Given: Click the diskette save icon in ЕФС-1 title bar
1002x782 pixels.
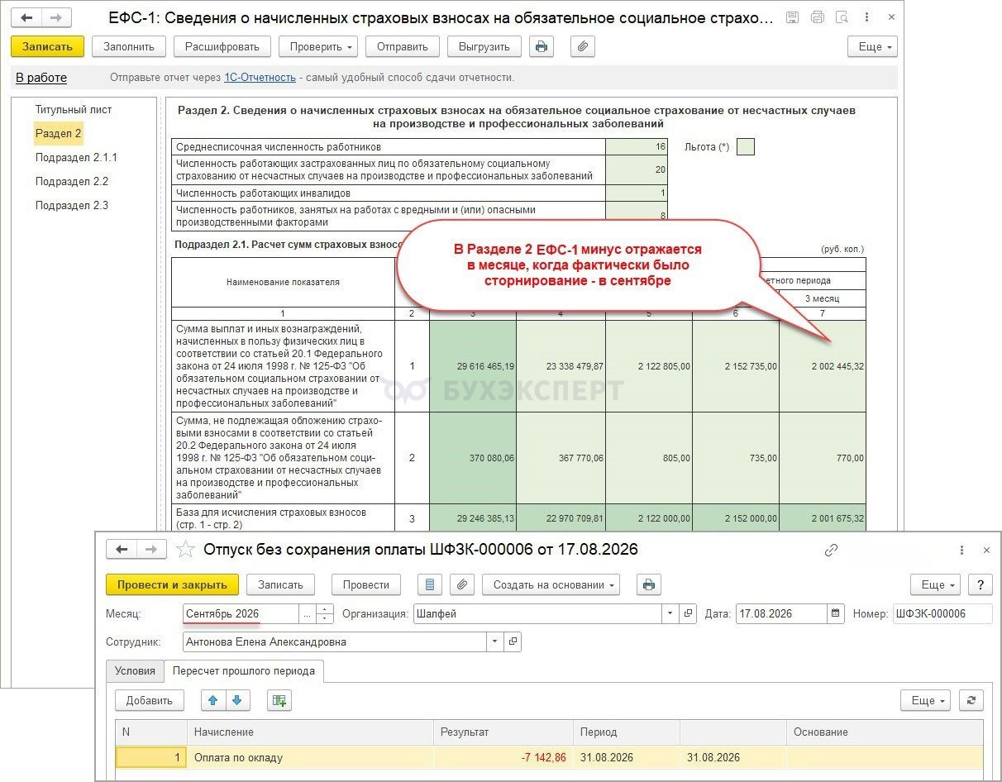Looking at the screenshot, I should (x=792, y=17).
